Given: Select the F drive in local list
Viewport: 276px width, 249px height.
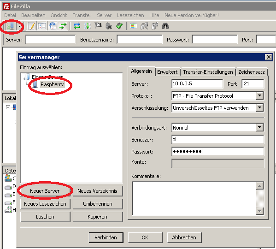Looking at the screenshot, I should [10, 202].
